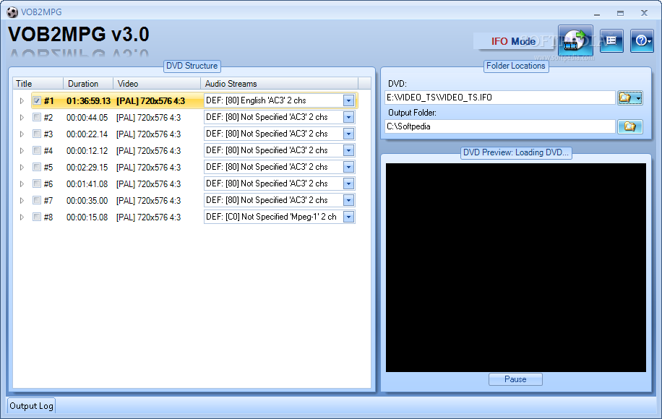This screenshot has width=662, height=419.
Task: Click the Audio Streams column header
Action: click(x=279, y=84)
